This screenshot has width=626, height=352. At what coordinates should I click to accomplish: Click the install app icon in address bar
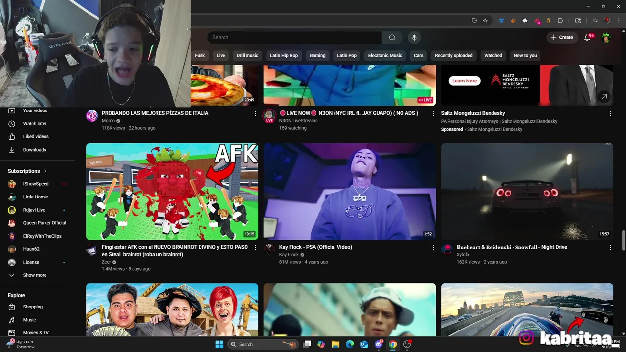474,21
